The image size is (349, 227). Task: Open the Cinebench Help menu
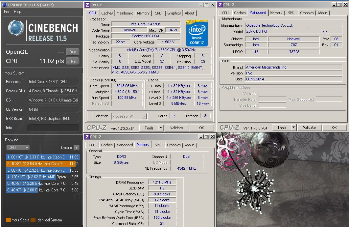click(17, 12)
